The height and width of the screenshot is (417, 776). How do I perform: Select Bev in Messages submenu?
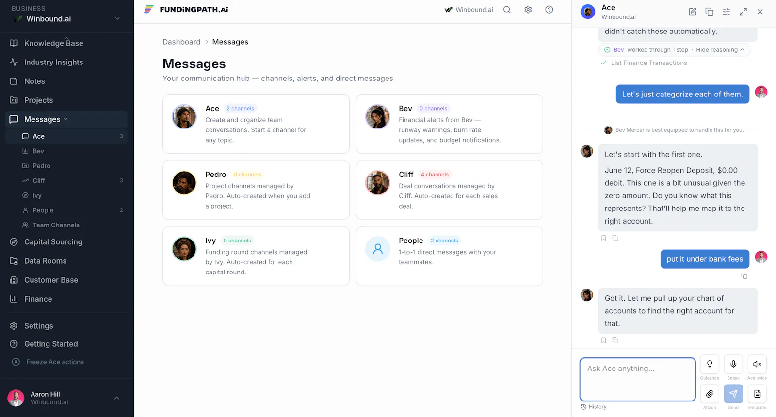click(x=67, y=151)
